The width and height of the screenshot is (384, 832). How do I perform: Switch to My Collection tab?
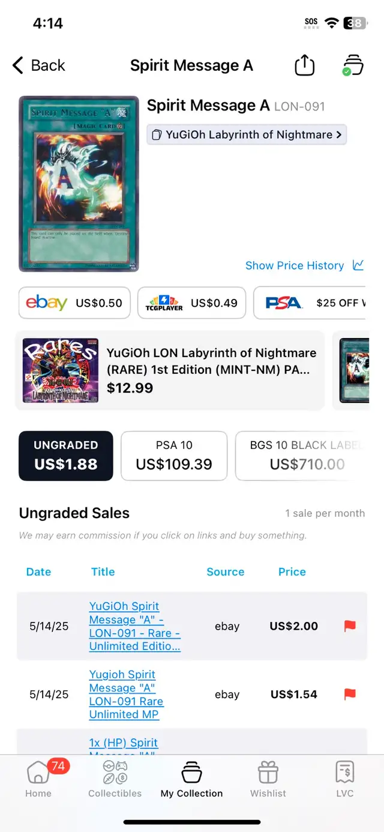tap(191, 779)
